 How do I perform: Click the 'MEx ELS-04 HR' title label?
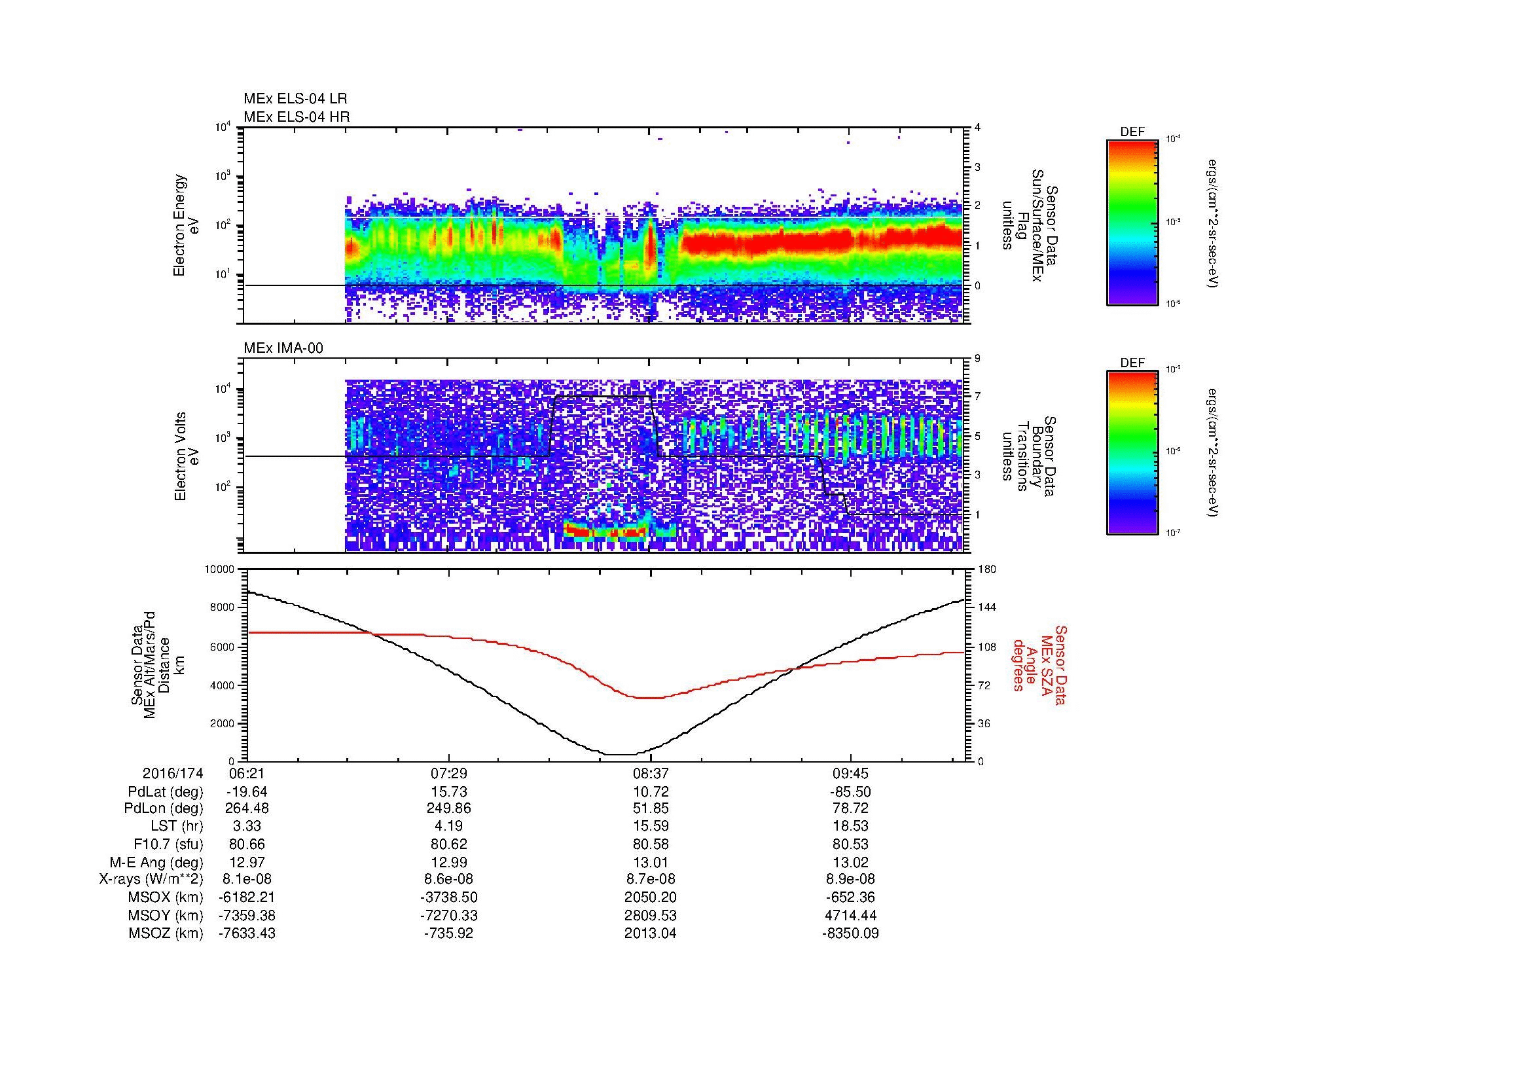[x=297, y=117]
